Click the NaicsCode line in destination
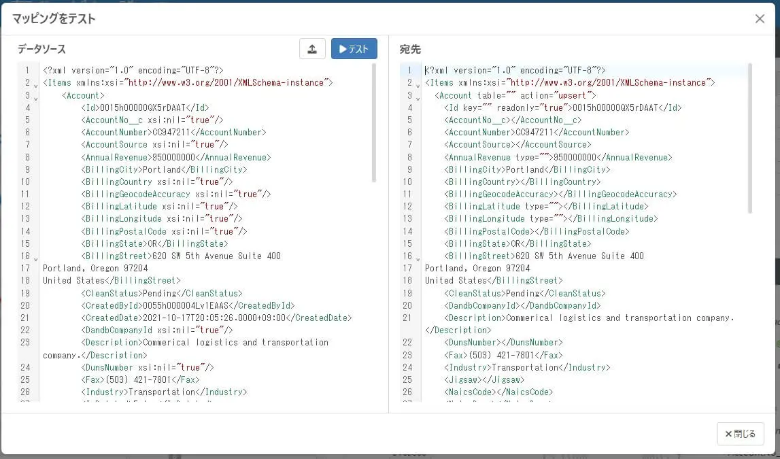The height and width of the screenshot is (459, 780). coord(498,392)
